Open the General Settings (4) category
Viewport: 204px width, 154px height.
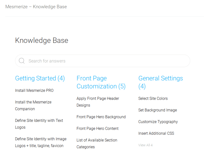pos(161,82)
